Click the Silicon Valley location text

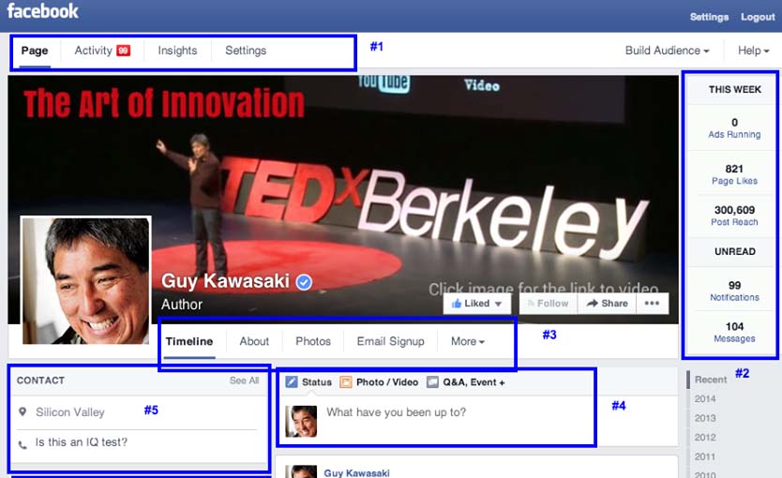pos(70,412)
